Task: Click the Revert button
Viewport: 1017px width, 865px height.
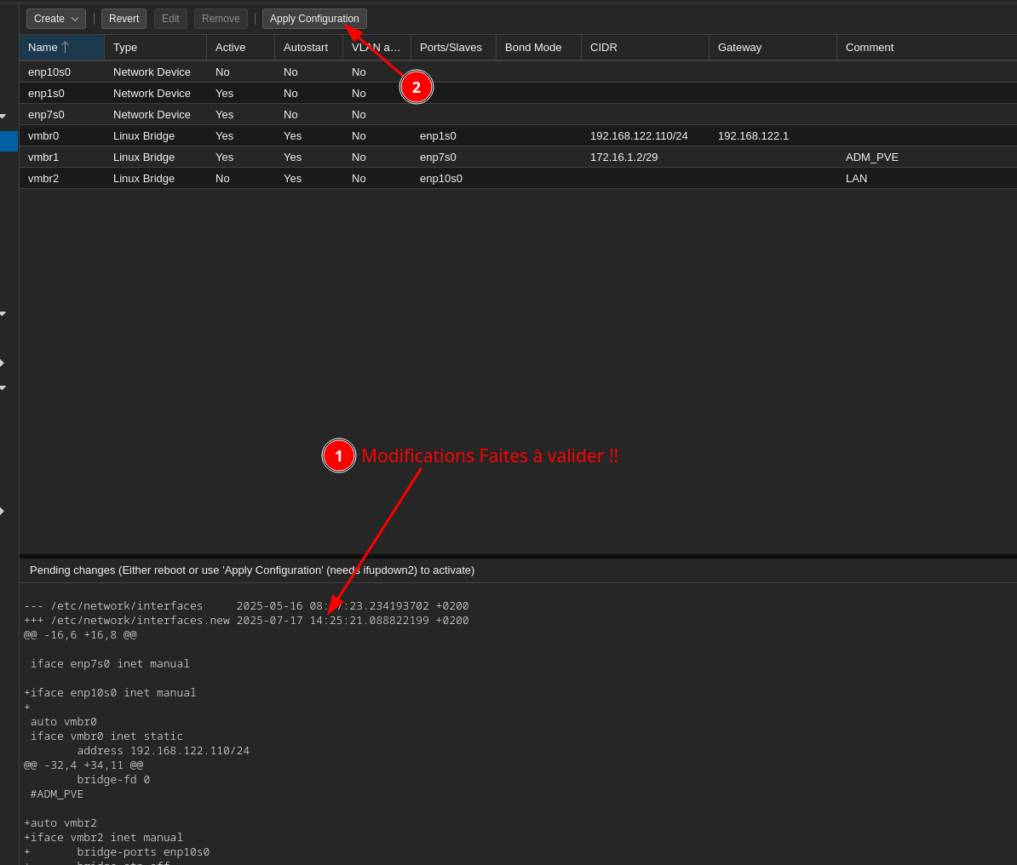Action: click(x=124, y=19)
